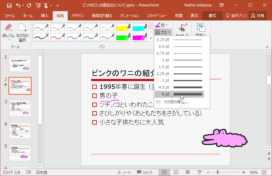
Task: Open the 太さ thickness dropdown
Action: 162,32
